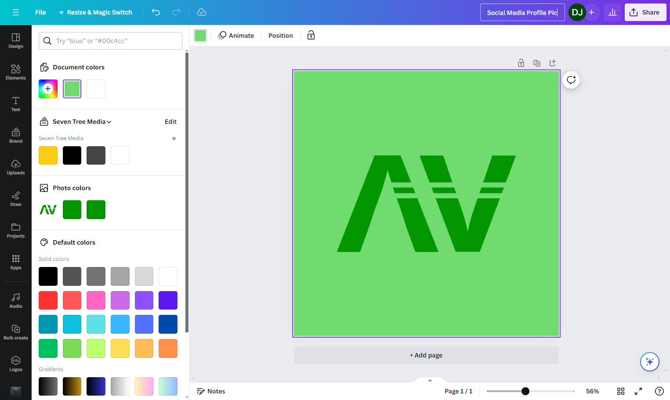Check the cloud save status icon
This screenshot has width=670, height=400.
(x=202, y=12)
